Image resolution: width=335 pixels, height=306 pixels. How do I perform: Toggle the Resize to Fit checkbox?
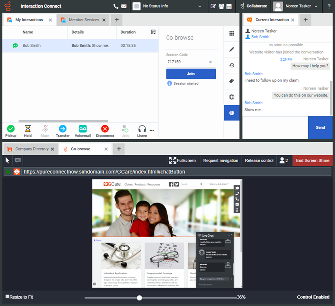tap(7, 297)
